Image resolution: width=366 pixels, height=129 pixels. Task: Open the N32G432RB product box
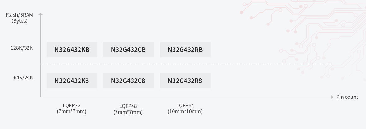[x=185, y=50]
